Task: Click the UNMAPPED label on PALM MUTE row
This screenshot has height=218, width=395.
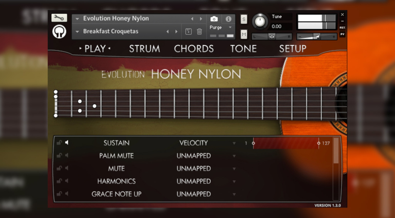Action: click(194, 156)
